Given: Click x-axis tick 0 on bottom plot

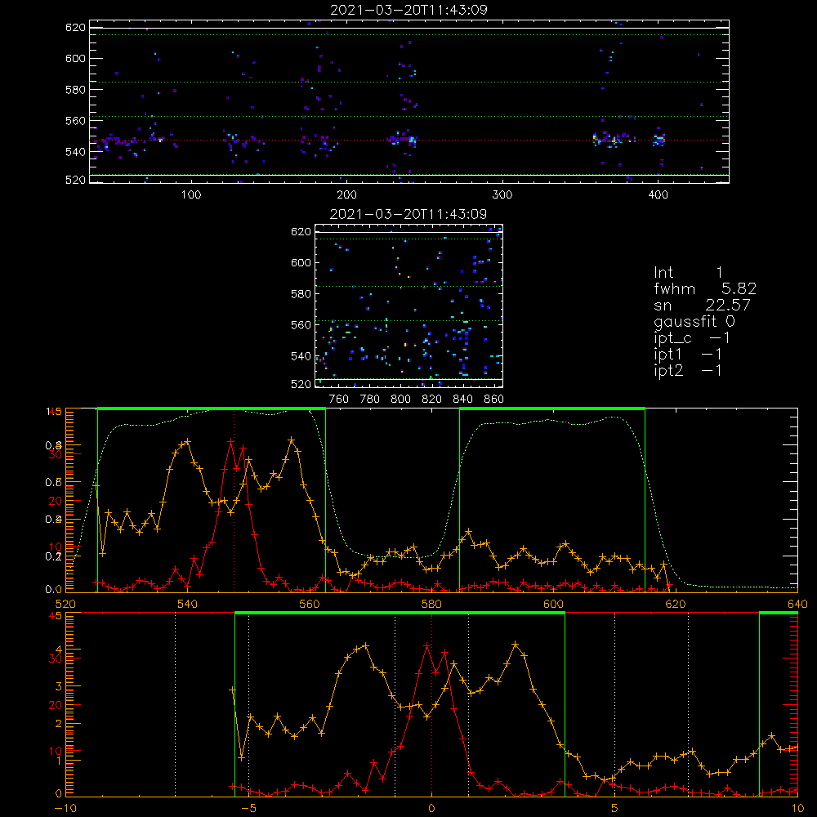Looking at the screenshot, I should coord(431,808).
